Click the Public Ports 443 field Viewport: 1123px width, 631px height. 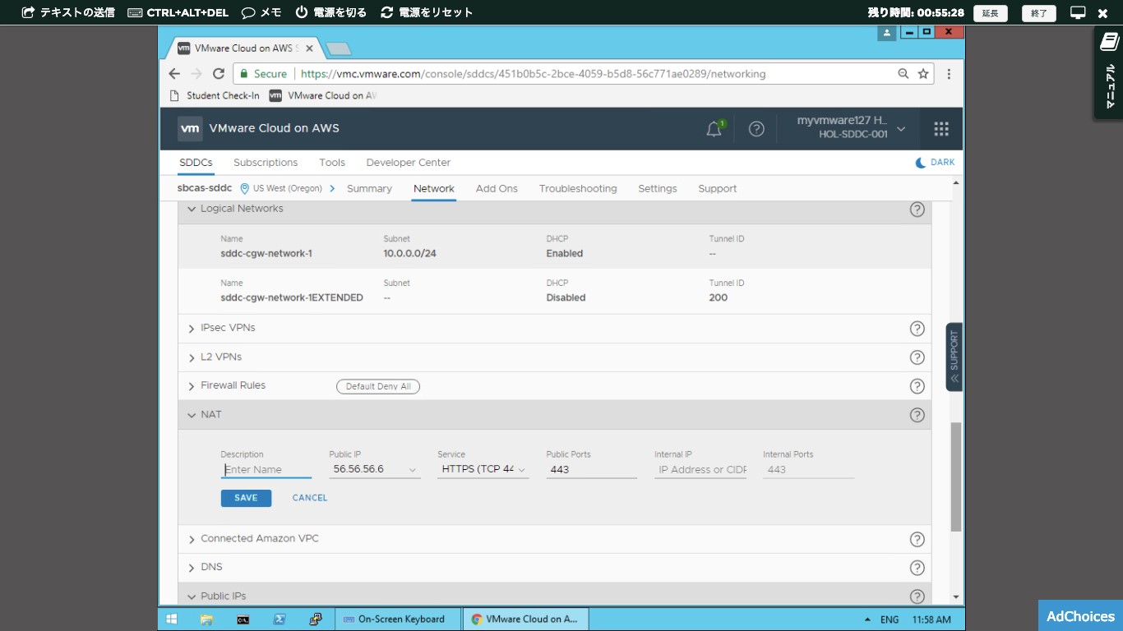pos(592,470)
